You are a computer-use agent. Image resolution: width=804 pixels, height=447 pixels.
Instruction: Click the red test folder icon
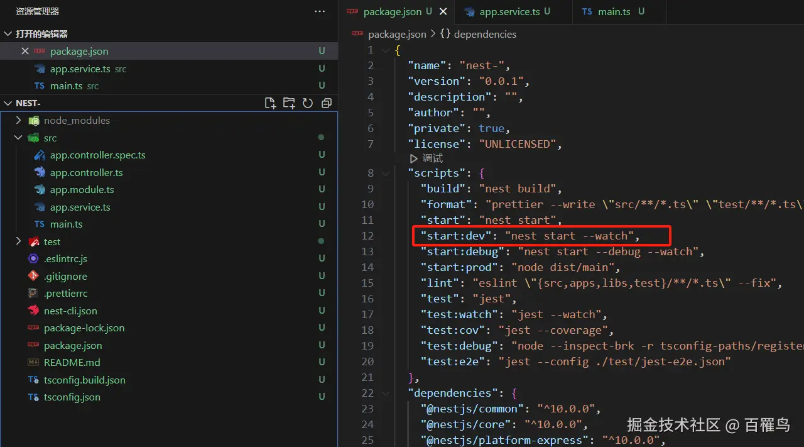point(33,241)
